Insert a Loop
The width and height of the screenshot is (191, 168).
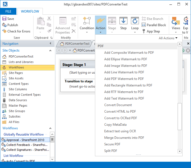[x=135, y=25]
